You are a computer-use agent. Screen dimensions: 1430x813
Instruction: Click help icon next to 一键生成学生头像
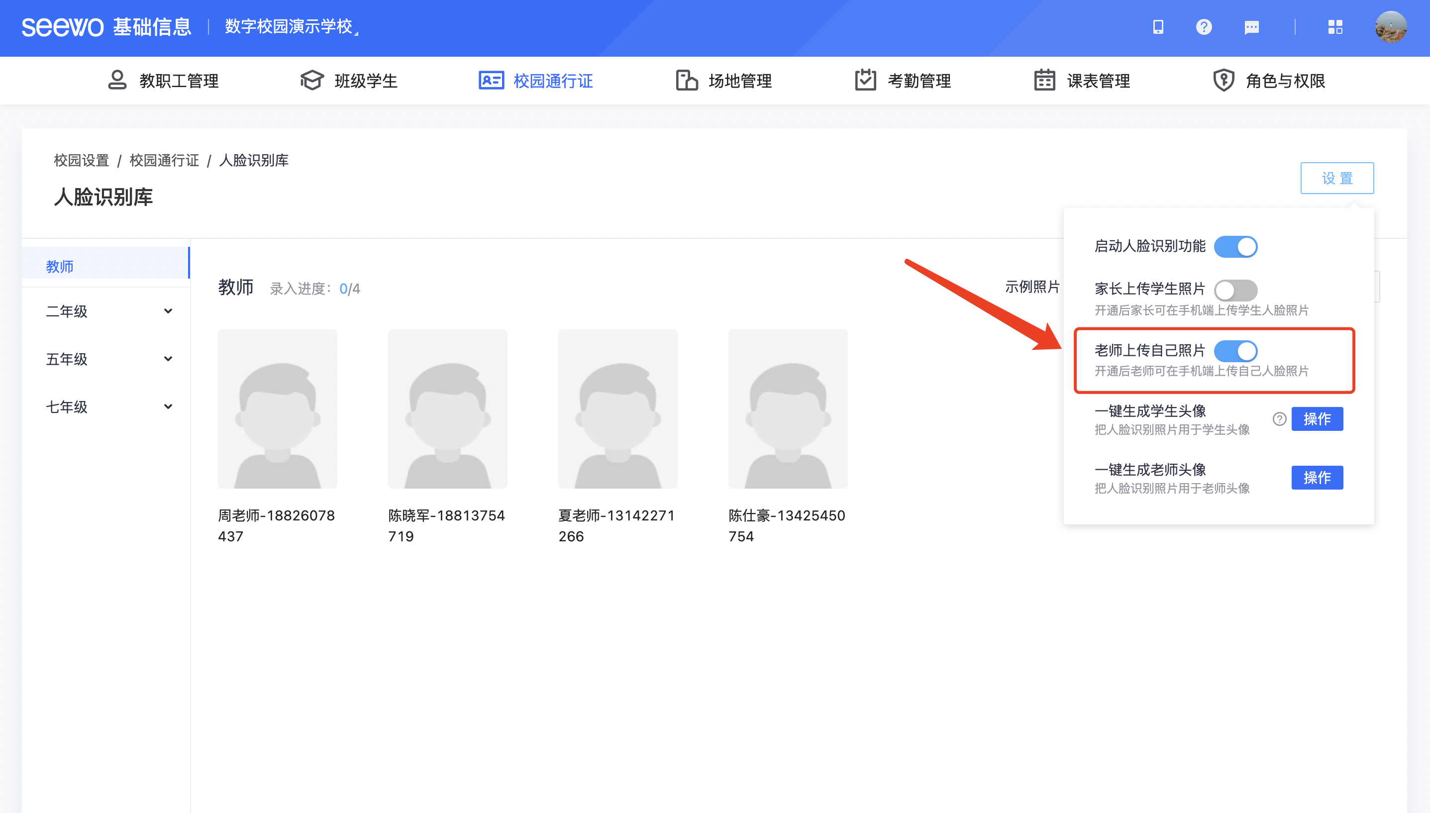pos(1279,419)
